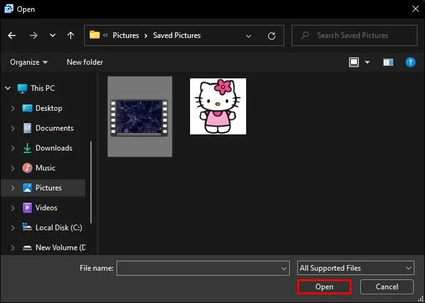Create a New folder
425x303 pixels.
(x=85, y=62)
